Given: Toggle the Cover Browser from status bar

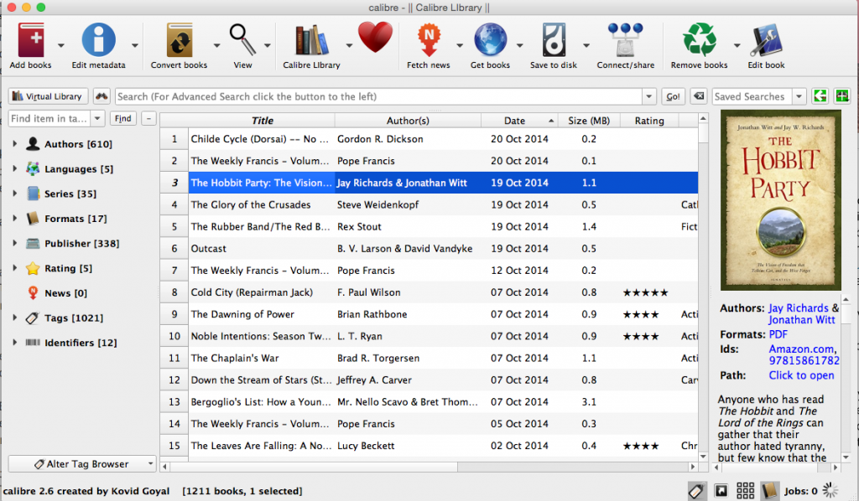Looking at the screenshot, I should coord(721,491).
